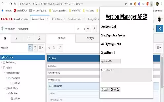Select the Reminder tree item
Viewport: 164px width, 102px height.
click(x=14, y=93)
